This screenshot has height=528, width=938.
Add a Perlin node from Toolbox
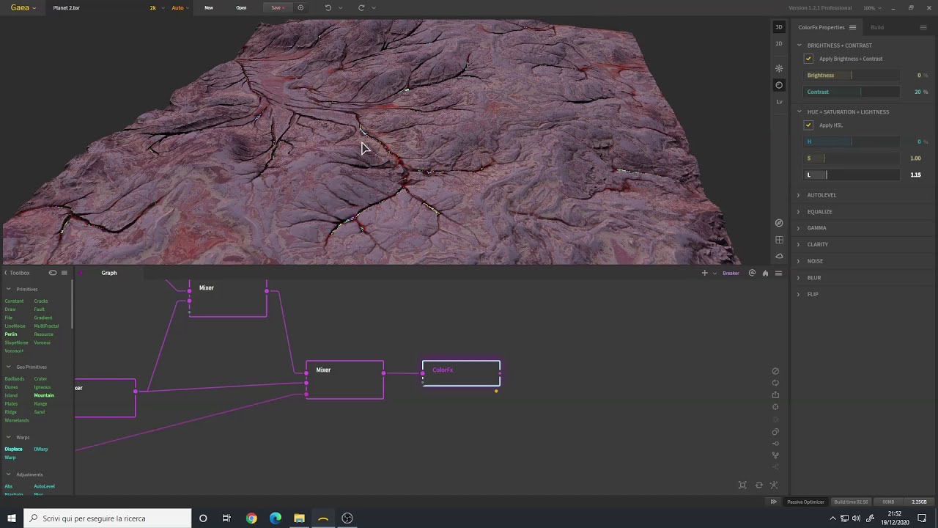pyautogui.click(x=11, y=334)
